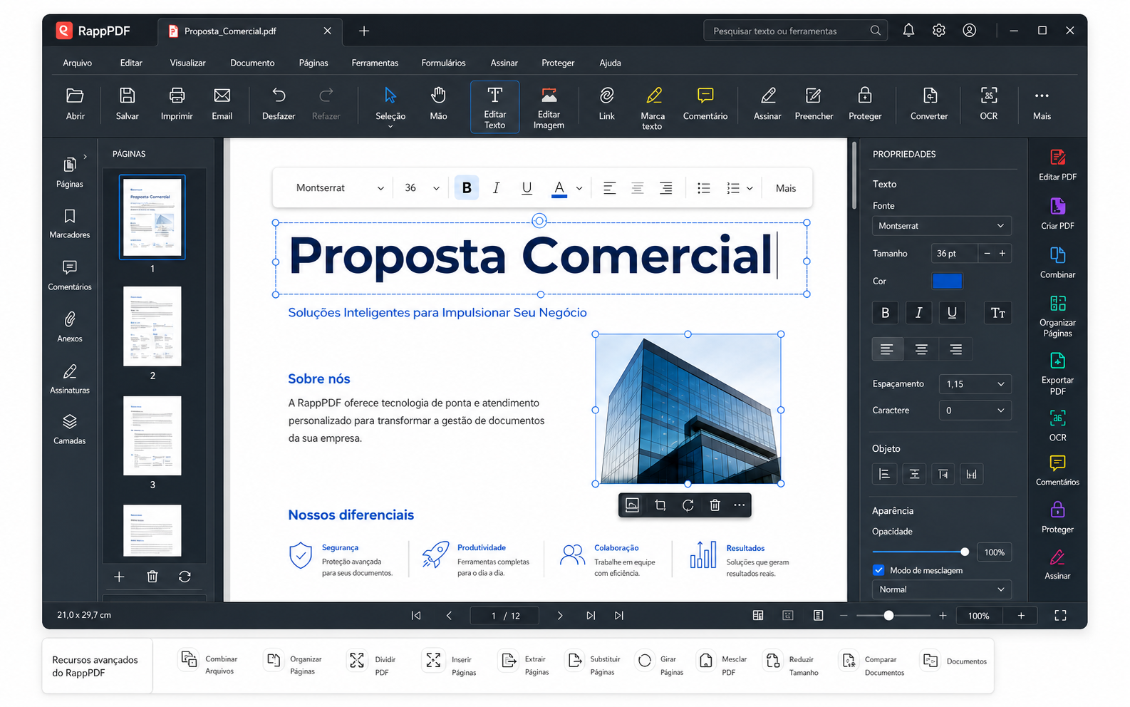Click the blue Cor color swatch
The height and width of the screenshot is (707, 1130).
(x=947, y=282)
